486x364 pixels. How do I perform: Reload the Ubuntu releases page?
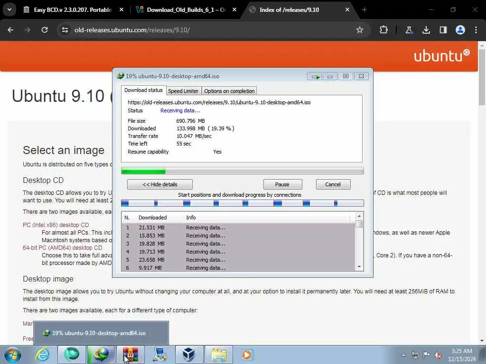(x=45, y=30)
